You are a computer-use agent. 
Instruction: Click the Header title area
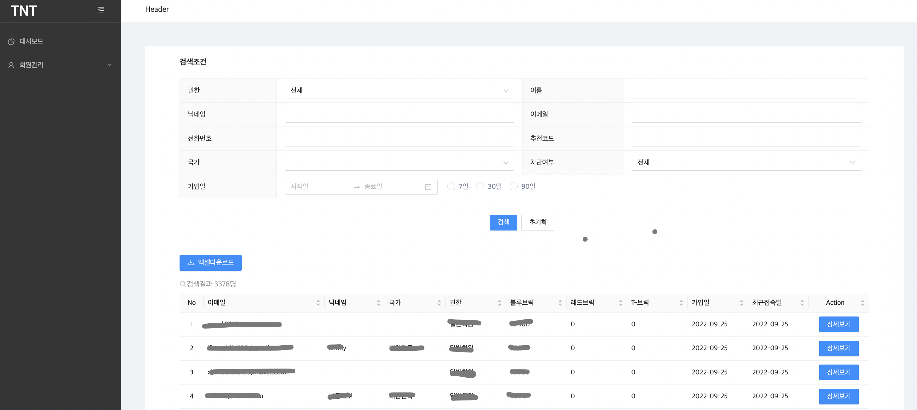pyautogui.click(x=157, y=9)
